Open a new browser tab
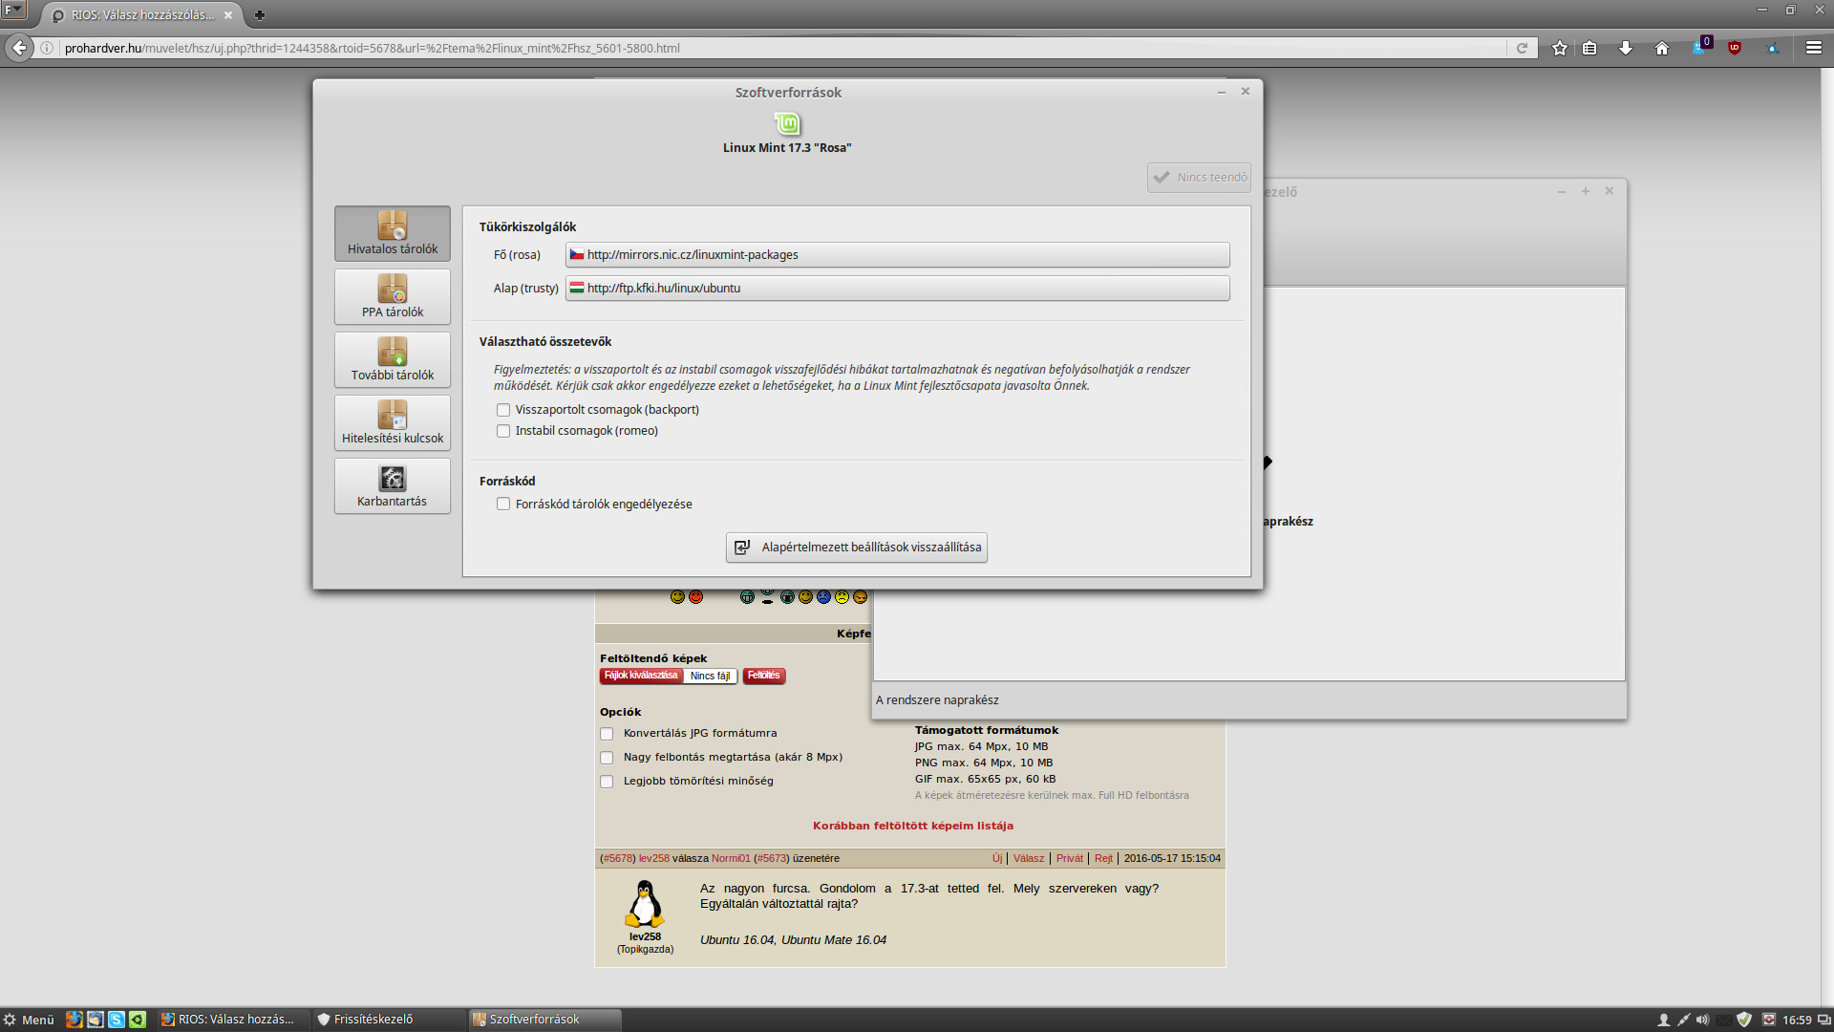Image resolution: width=1834 pixels, height=1032 pixels. pyautogui.click(x=259, y=15)
